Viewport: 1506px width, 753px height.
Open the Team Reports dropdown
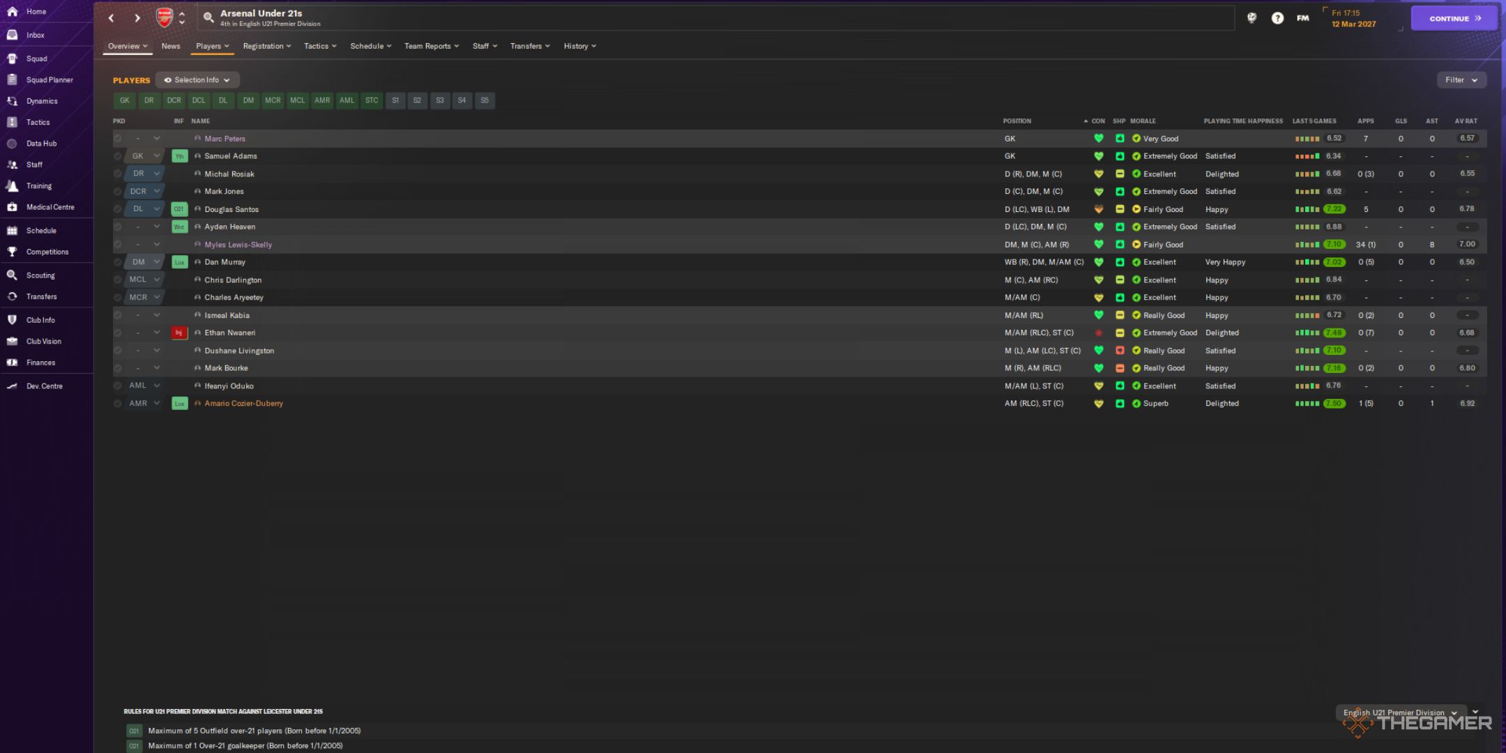[430, 45]
